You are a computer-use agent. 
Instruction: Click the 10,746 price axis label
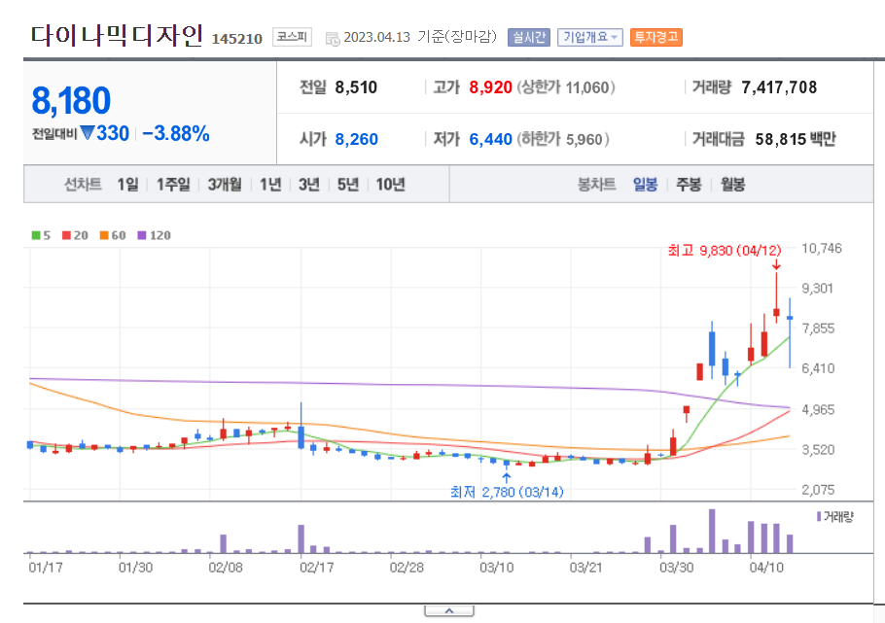pos(822,248)
